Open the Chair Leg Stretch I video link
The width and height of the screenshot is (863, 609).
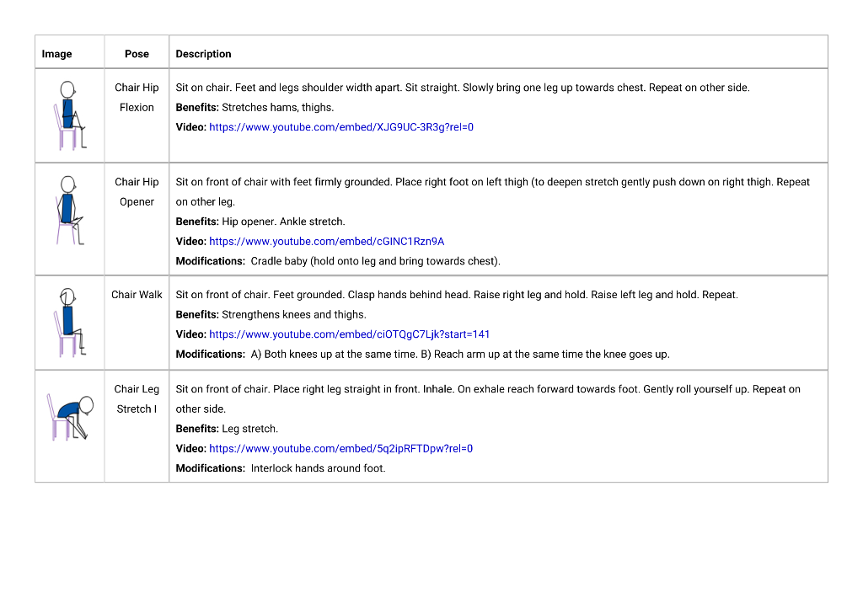(x=340, y=449)
